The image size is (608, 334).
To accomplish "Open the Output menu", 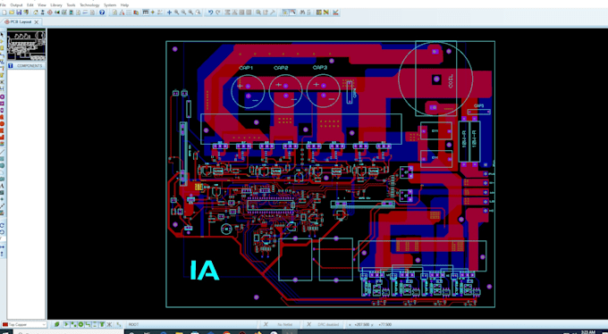I will [x=16, y=5].
